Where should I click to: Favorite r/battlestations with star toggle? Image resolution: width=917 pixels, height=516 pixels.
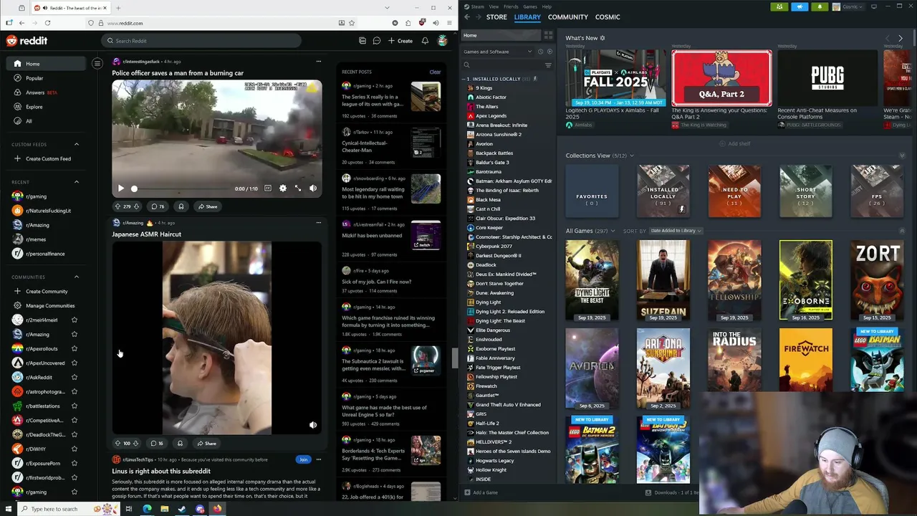pyautogui.click(x=75, y=406)
